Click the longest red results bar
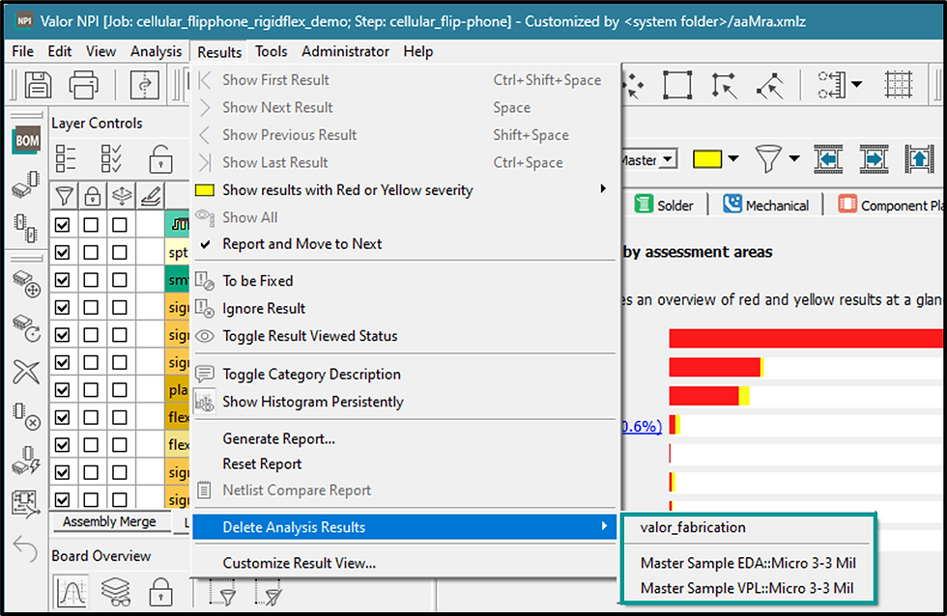Image resolution: width=947 pixels, height=616 pixels. tap(805, 338)
